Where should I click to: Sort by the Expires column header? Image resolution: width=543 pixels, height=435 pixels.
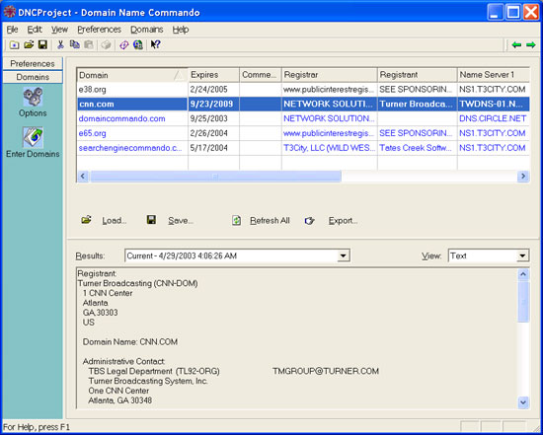[213, 75]
